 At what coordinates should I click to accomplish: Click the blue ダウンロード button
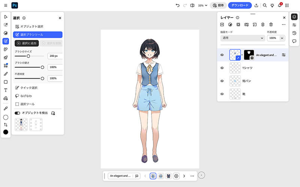tap(240, 6)
